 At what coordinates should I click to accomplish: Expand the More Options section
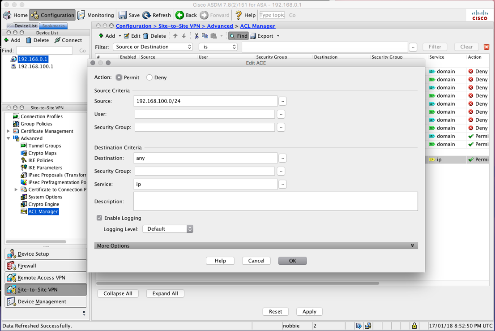coord(256,246)
